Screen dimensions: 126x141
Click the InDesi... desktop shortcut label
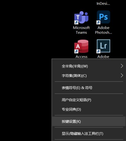click(x=103, y=4)
